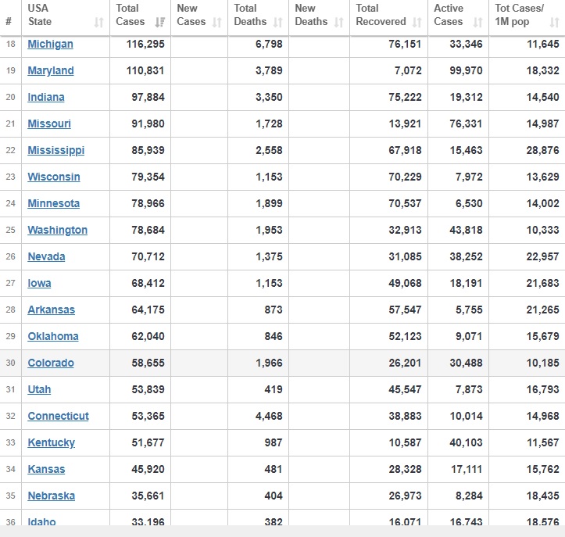Follow the Washington state link
The height and width of the screenshot is (537, 565).
(x=57, y=230)
